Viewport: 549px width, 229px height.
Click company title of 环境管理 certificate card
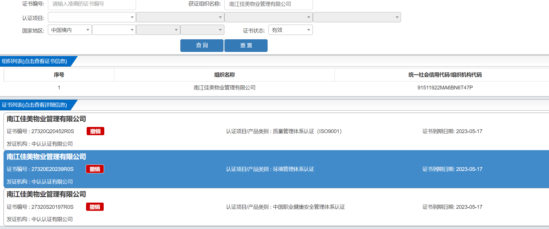46,157
